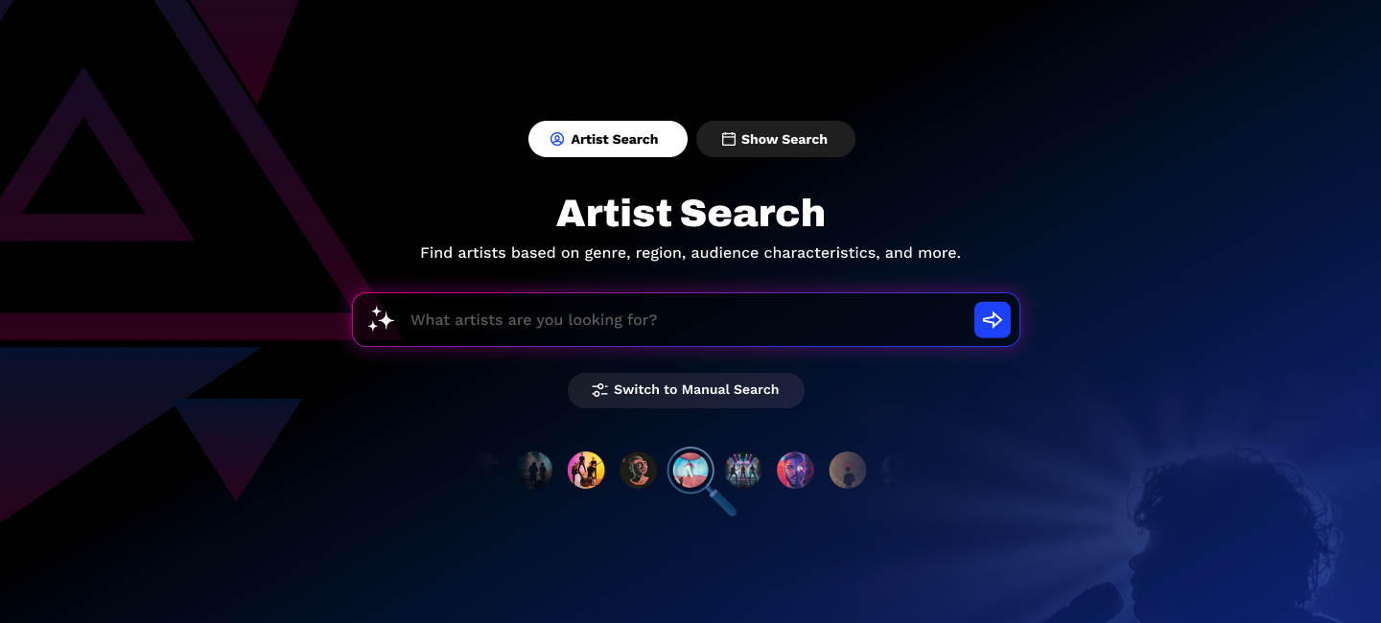Select the neon-lit stage band thumbnail
1381x623 pixels.
tap(743, 471)
